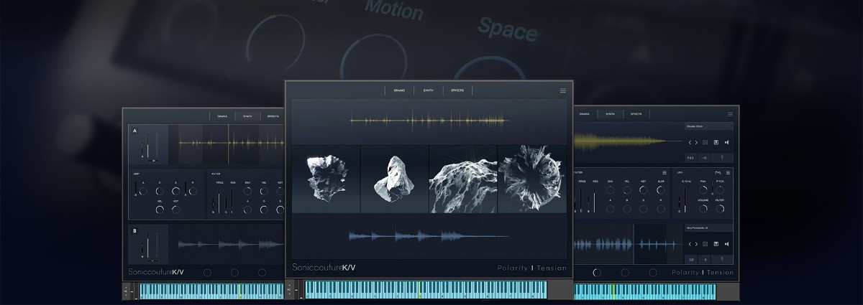Click the randomize dice icon in lower sample browser
The width and height of the screenshot is (863, 305).
coord(706,244)
